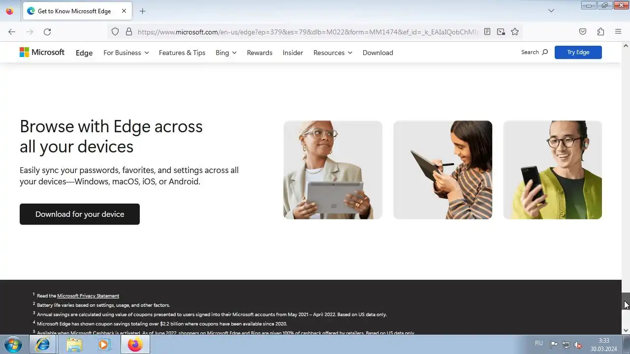Click the Battery life varies footnote text
This screenshot has height=354, width=630.
click(103, 305)
